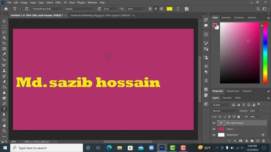Open the Type menu
The width and height of the screenshot is (271, 152).
(41, 3)
